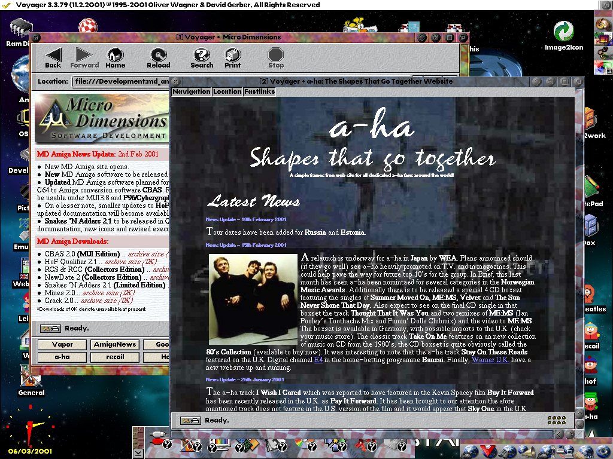Viewport: 613px width, 459px height.
Task: Go to Home page via toolbar icon
Action: 116,58
